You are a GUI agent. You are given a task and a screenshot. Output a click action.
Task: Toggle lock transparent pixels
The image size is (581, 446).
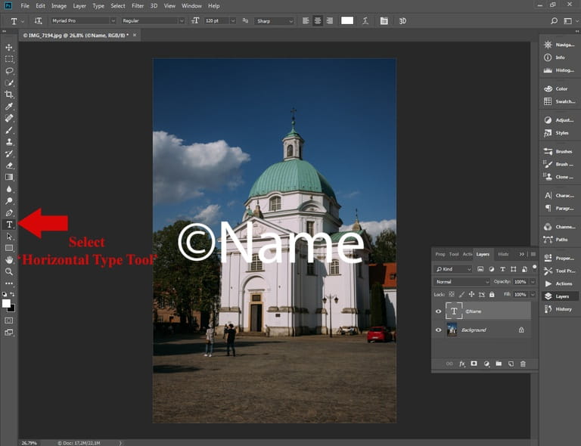452,294
